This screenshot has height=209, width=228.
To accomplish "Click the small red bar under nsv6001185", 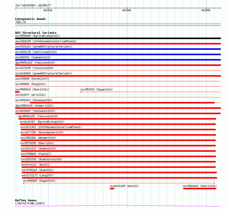I will click(112, 189).
